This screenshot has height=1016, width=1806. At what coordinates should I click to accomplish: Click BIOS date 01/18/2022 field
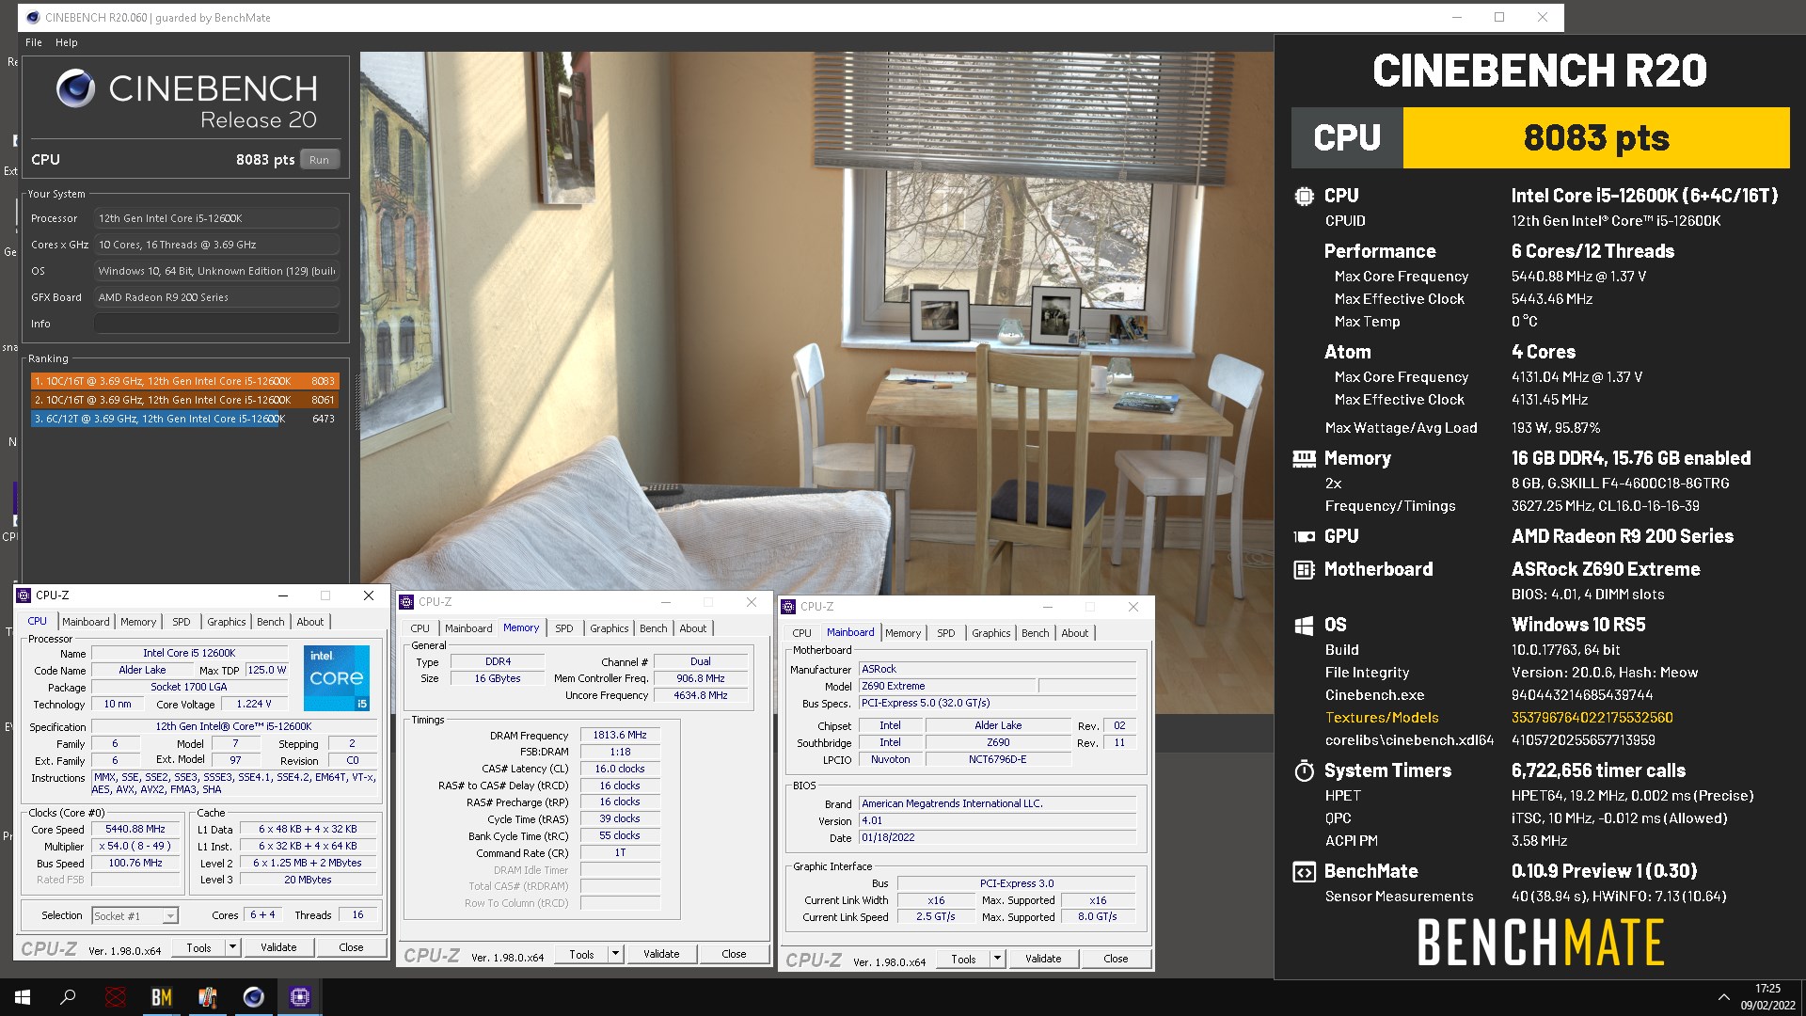[997, 837]
